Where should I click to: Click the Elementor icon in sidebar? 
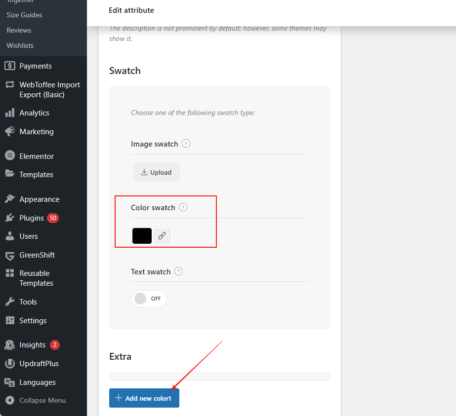[x=9, y=156]
